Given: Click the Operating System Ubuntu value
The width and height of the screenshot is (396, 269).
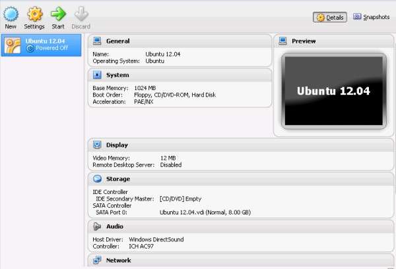Looking at the screenshot, I should [x=154, y=61].
